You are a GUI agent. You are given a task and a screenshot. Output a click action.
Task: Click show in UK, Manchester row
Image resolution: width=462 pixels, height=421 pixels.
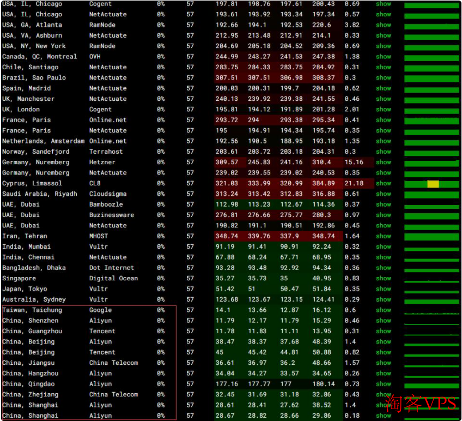click(384, 99)
